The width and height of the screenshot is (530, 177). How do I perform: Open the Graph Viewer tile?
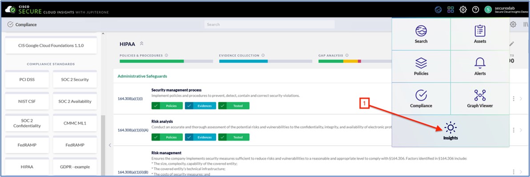pyautogui.click(x=480, y=98)
